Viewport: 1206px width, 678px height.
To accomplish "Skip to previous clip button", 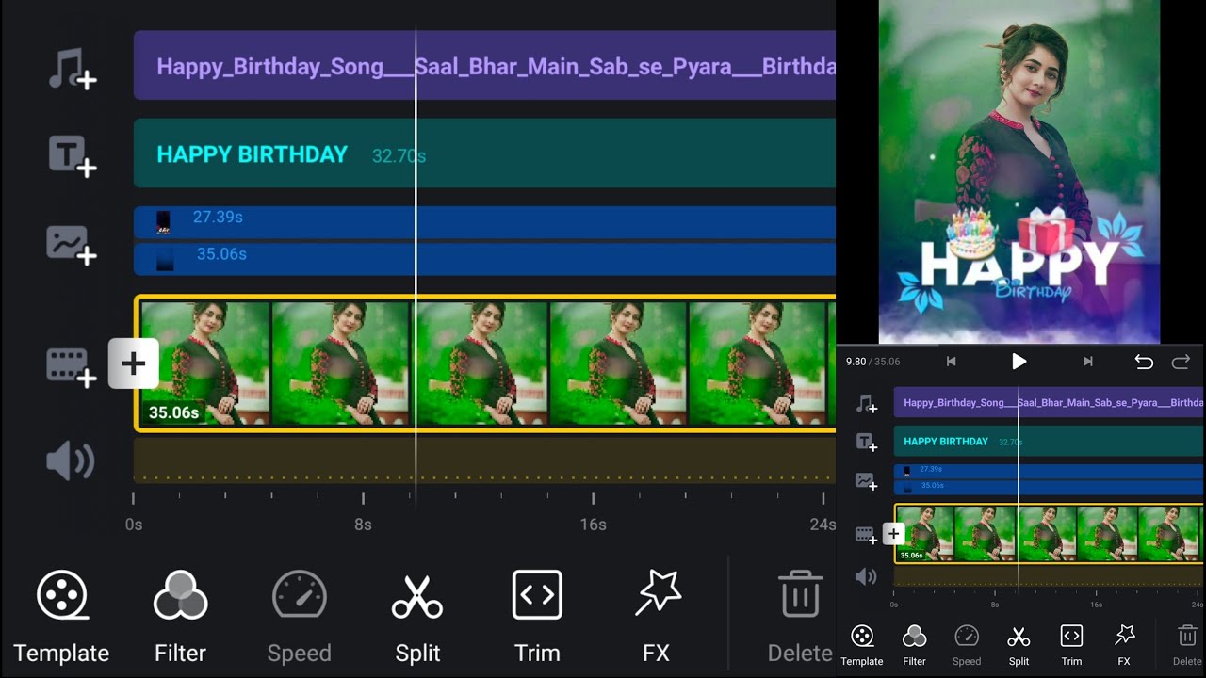I will (x=952, y=362).
